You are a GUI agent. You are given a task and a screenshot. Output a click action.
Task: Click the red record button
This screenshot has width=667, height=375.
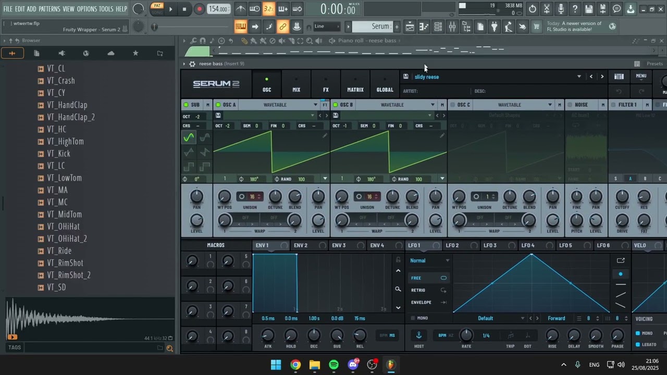199,9
